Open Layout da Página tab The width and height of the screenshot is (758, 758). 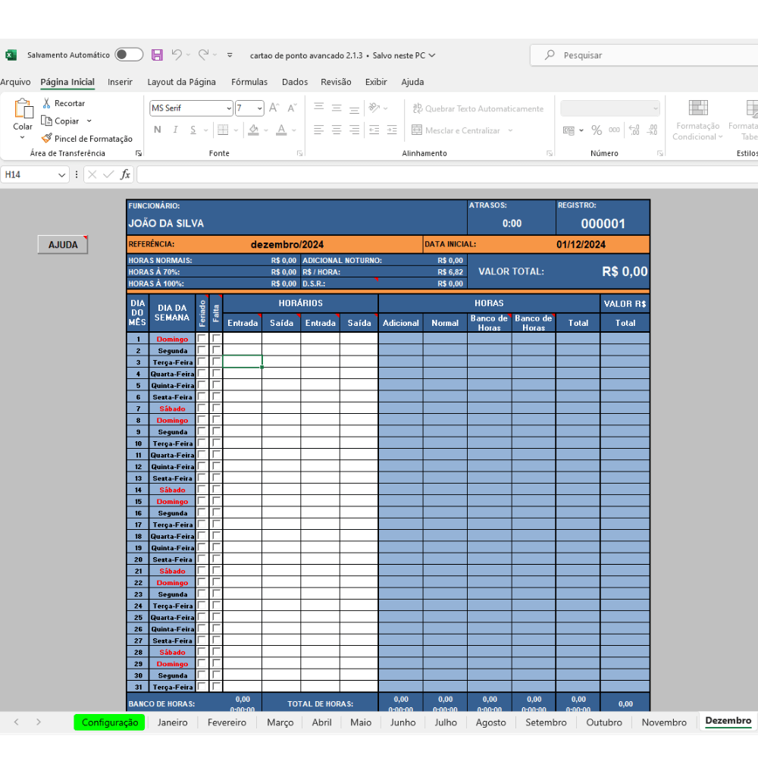click(181, 82)
